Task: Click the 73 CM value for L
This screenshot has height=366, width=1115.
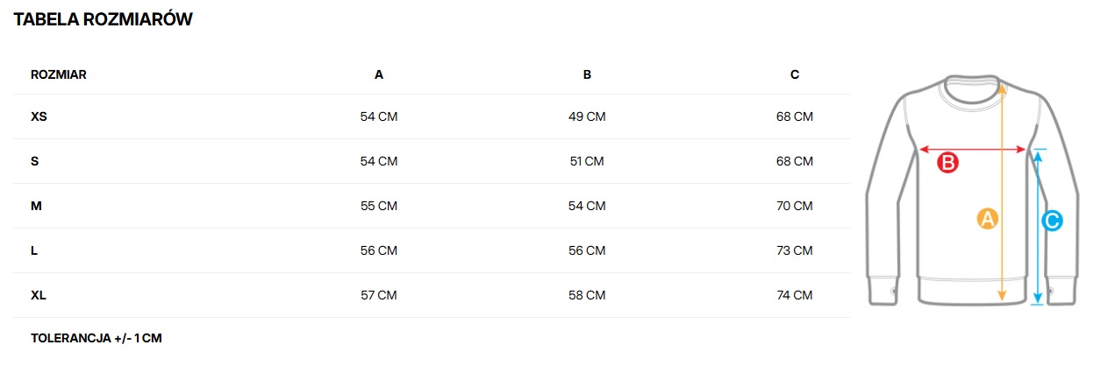Action: click(x=795, y=250)
